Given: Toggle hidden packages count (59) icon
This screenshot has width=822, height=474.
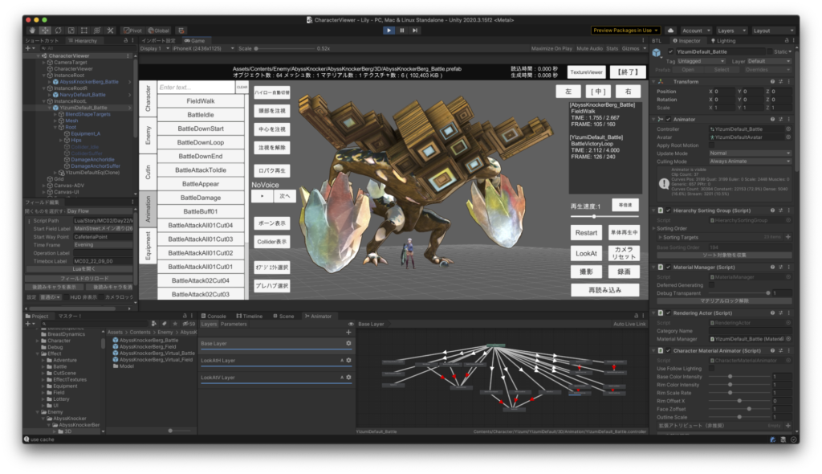Looking at the screenshot, I should pyautogui.click(x=189, y=324).
